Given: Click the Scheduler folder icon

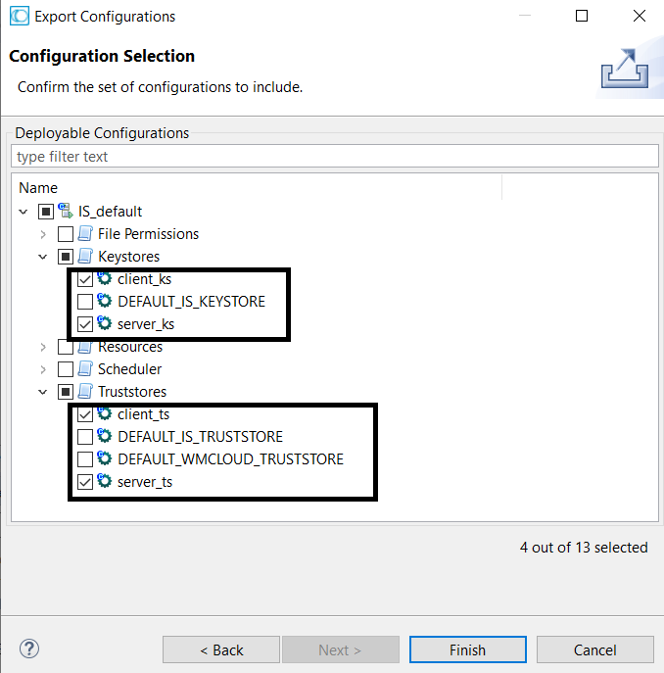Looking at the screenshot, I should click(x=85, y=369).
